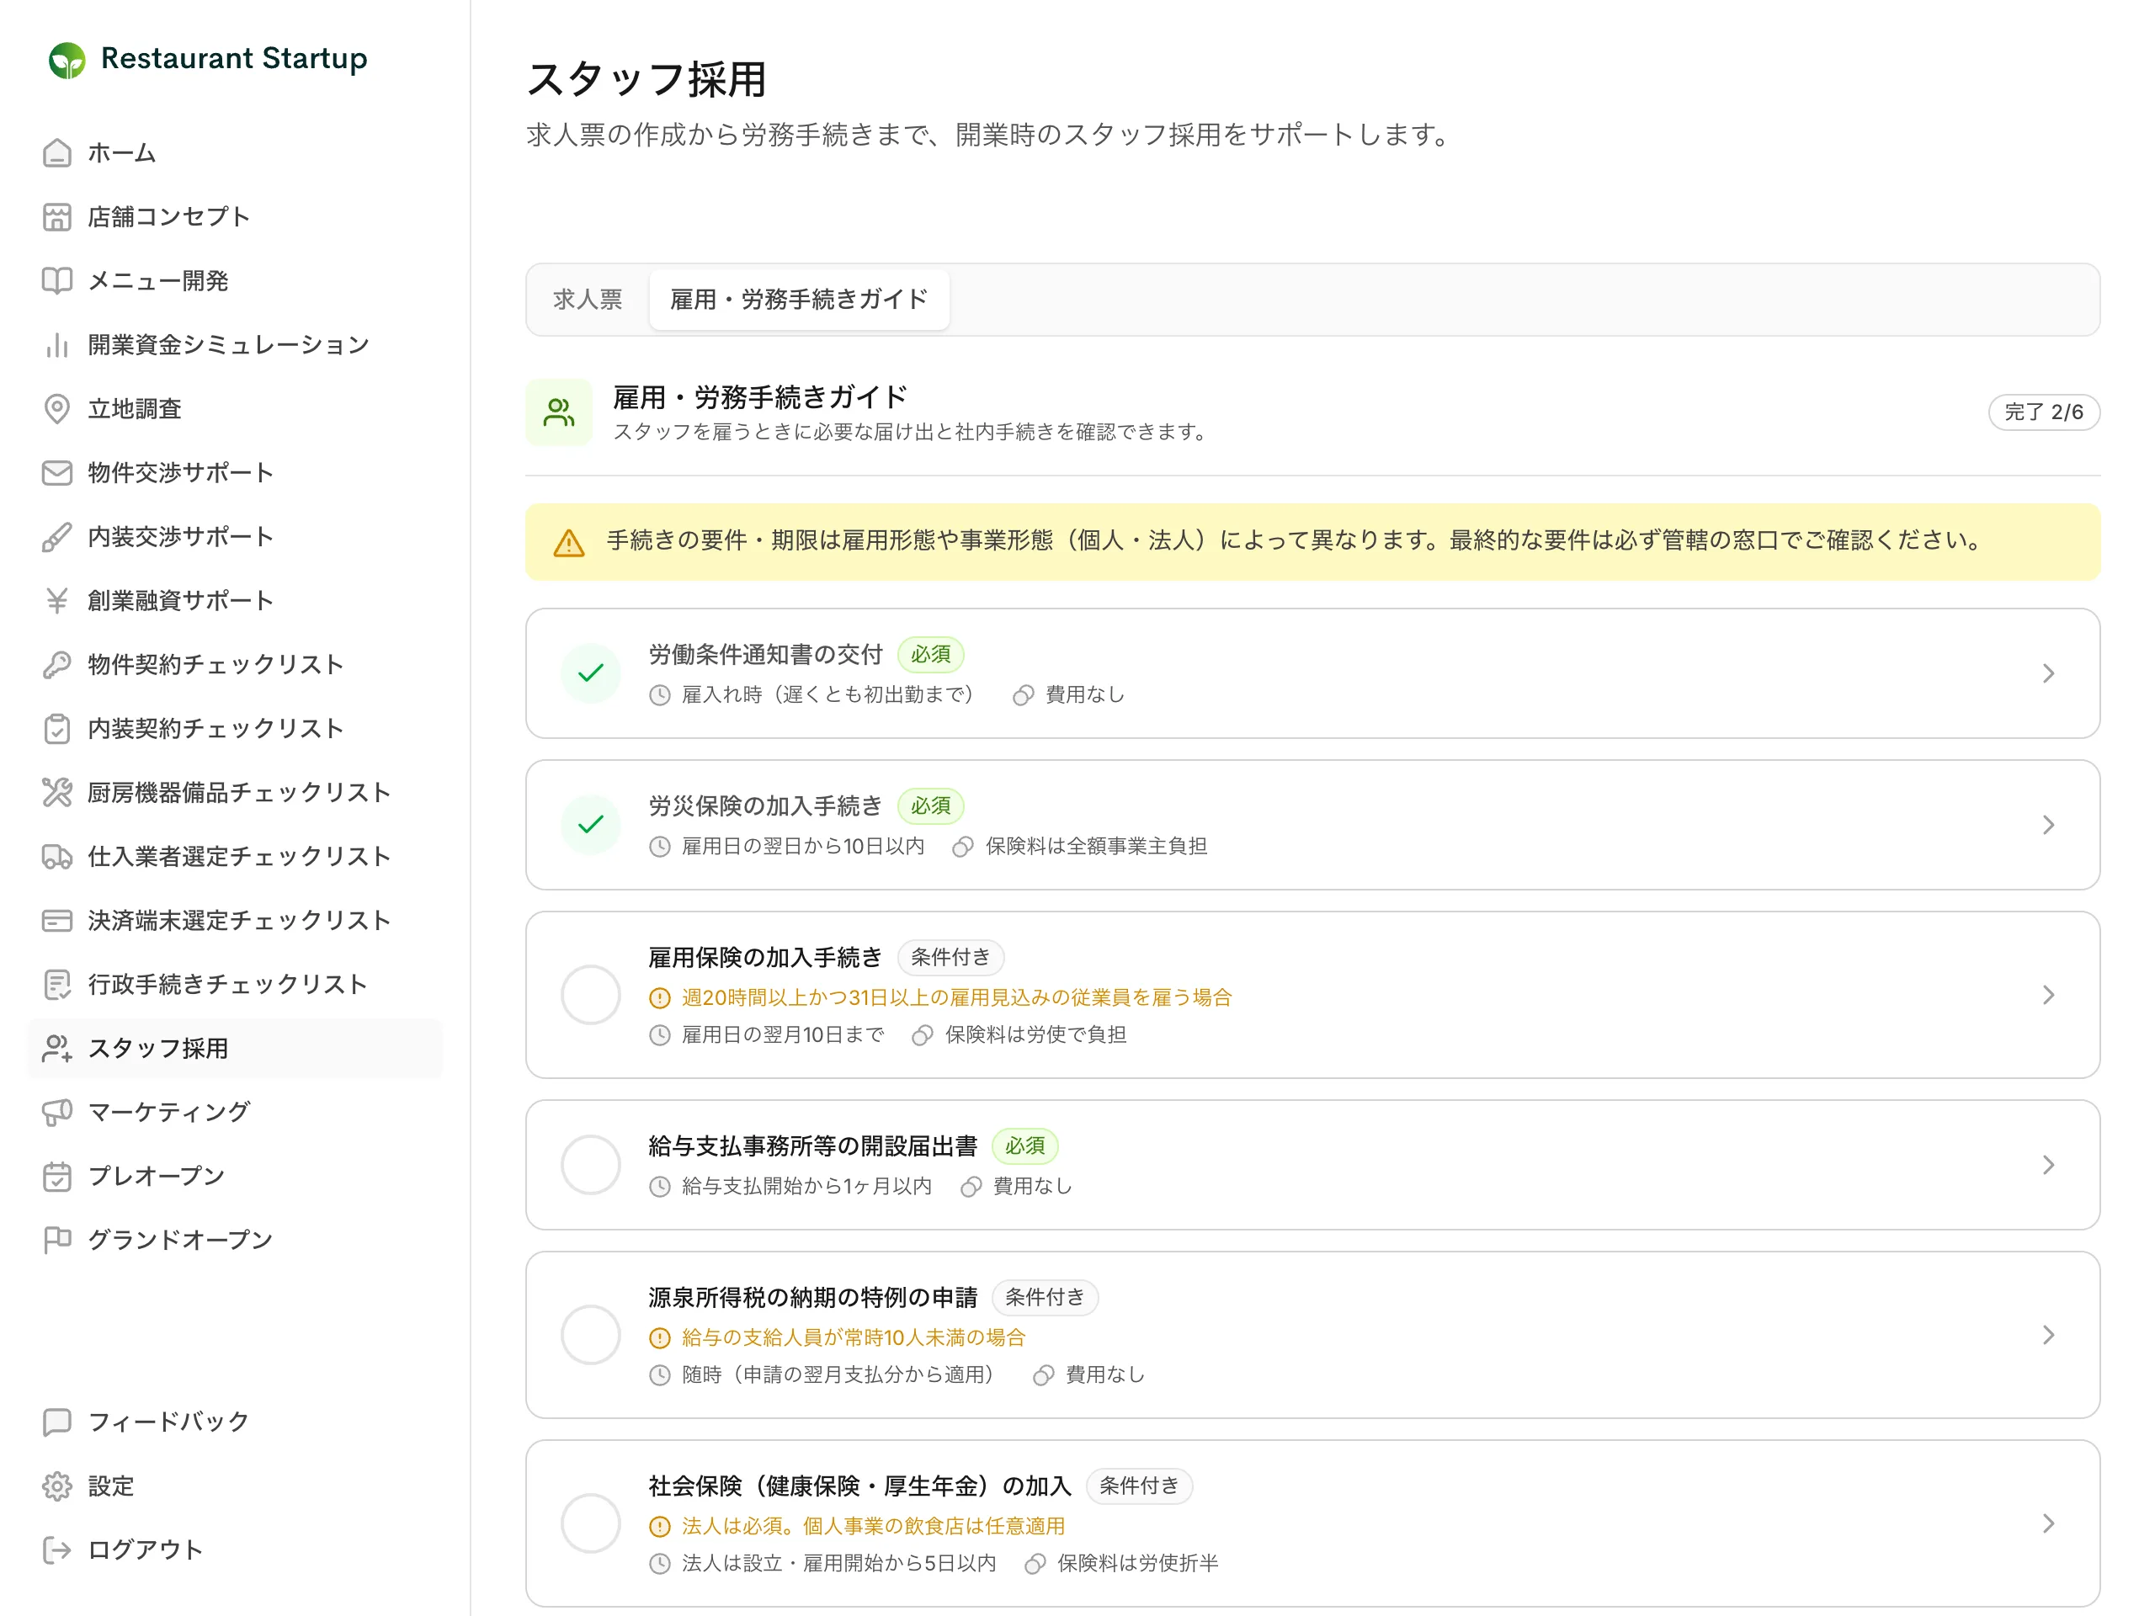
Task: Open プレオープン in the sidebar
Action: pyautogui.click(x=235, y=1177)
